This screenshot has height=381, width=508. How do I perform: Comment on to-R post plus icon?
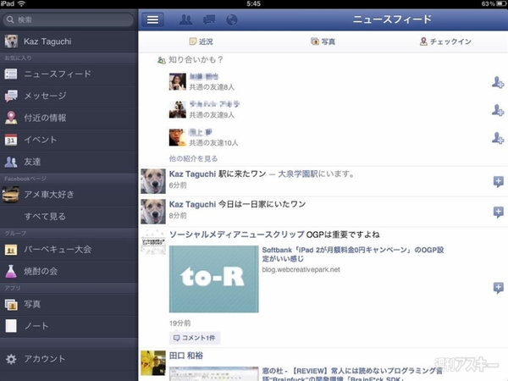pos(499,287)
